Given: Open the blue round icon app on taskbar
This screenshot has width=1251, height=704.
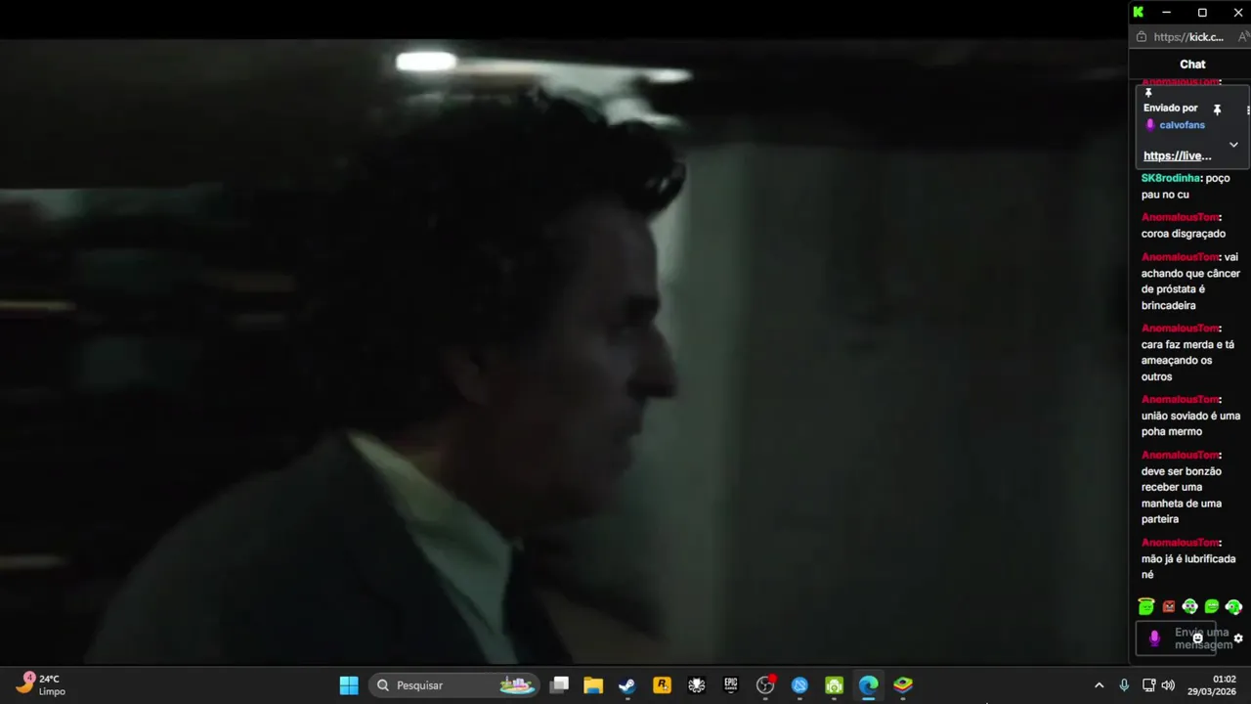Looking at the screenshot, I should pos(799,685).
